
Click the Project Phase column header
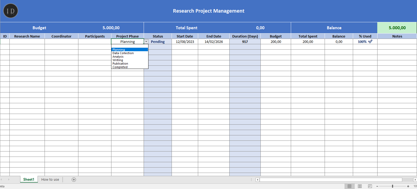tap(128, 36)
